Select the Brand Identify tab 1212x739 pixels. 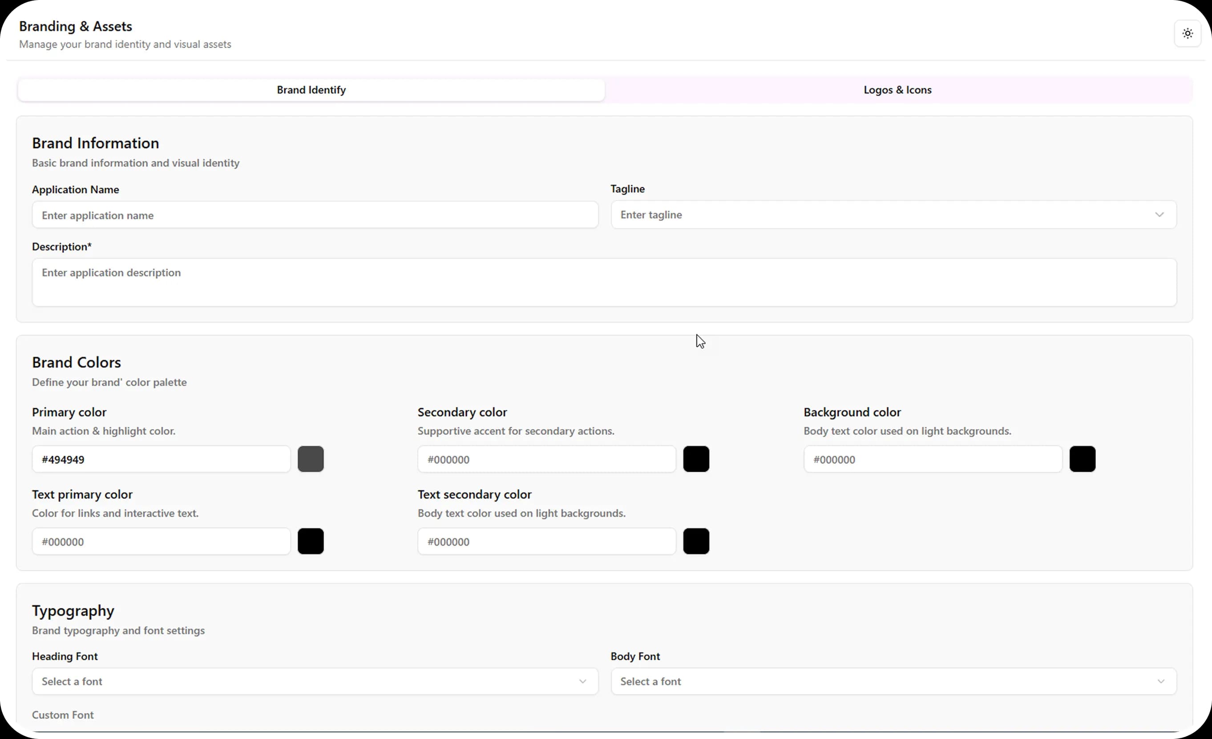[311, 90]
